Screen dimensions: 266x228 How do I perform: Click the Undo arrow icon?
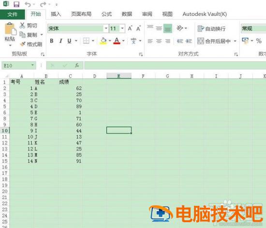point(28,4)
